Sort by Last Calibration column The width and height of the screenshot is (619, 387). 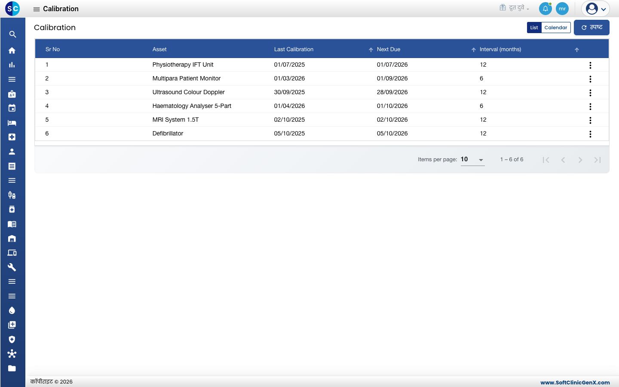(294, 49)
